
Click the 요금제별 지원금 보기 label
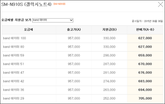click(x=16, y=20)
